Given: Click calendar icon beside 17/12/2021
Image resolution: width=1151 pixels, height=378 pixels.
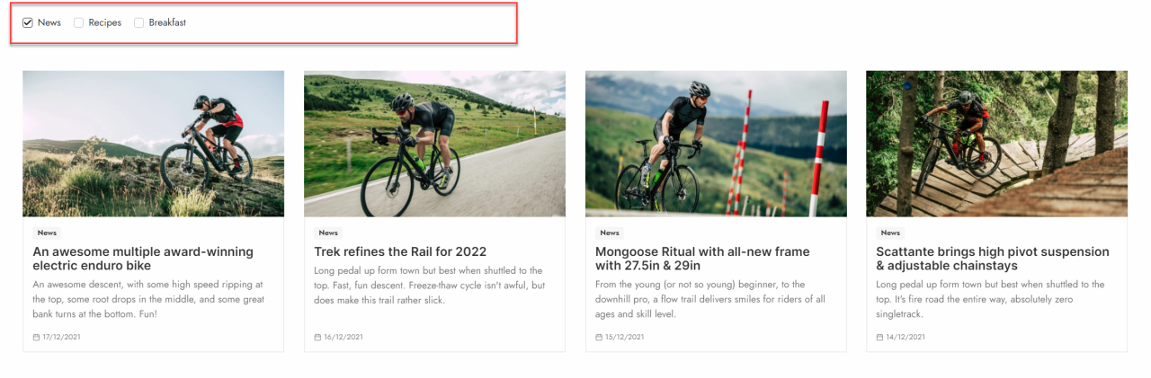Looking at the screenshot, I should 36,338.
